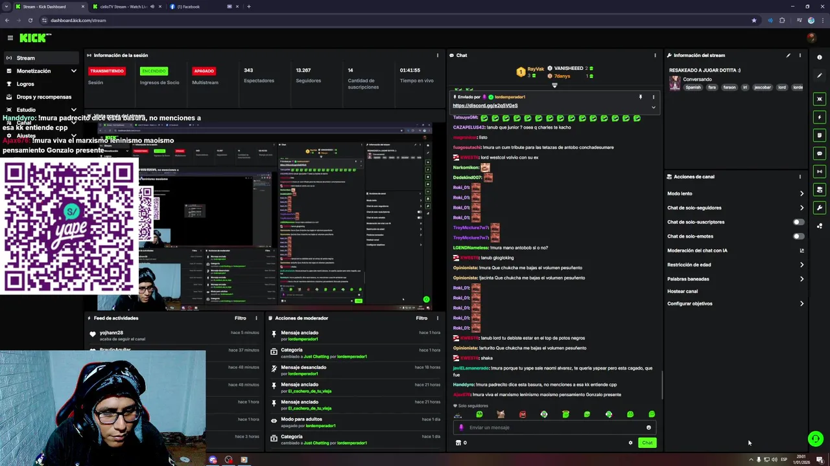Image resolution: width=830 pixels, height=466 pixels.
Task: Toggle the moderator actions widget icon in sidebar
Action: [x=820, y=190]
